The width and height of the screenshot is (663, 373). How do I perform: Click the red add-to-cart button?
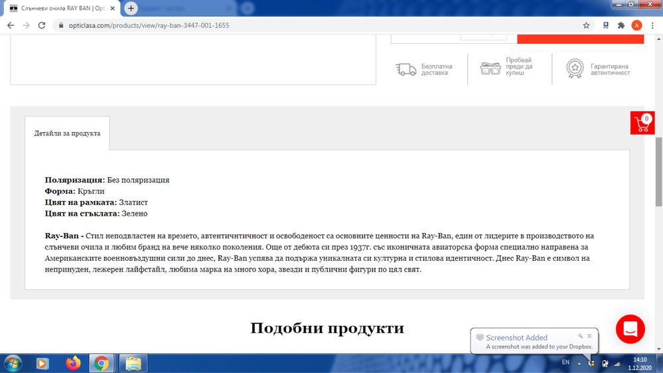[x=580, y=39]
